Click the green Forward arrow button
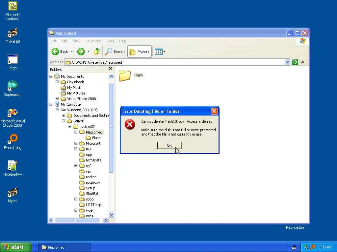 pos(81,52)
